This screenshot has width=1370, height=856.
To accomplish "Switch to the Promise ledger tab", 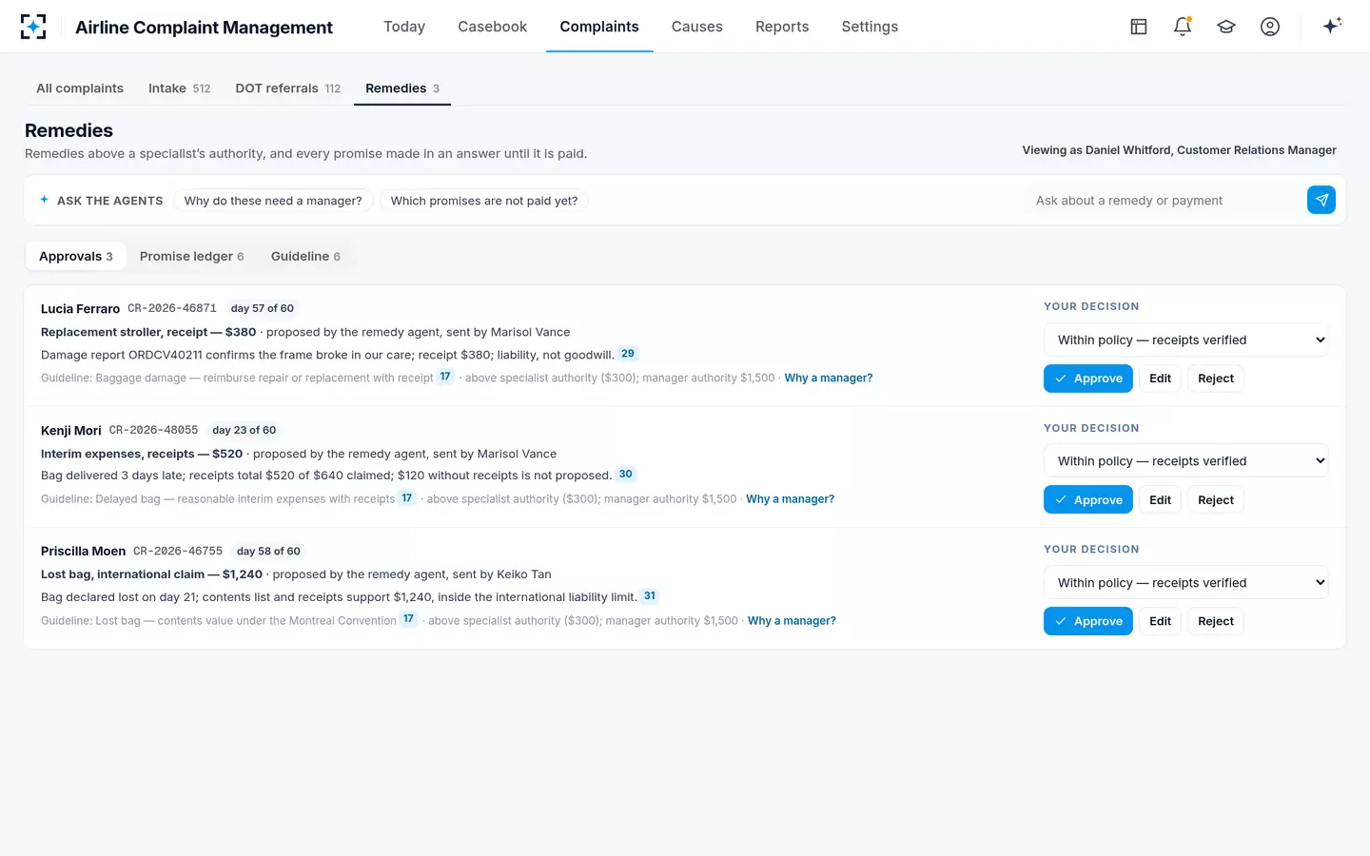I will [192, 256].
